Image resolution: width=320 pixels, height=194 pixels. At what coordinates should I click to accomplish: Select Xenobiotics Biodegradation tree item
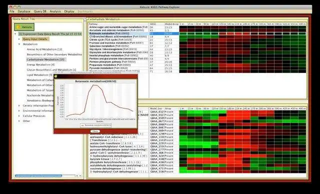click(40, 100)
